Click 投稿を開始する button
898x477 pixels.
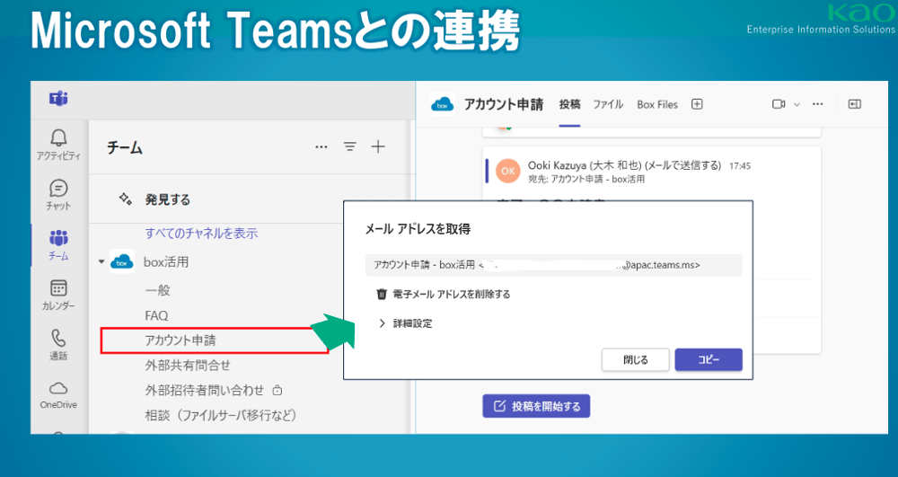536,407
